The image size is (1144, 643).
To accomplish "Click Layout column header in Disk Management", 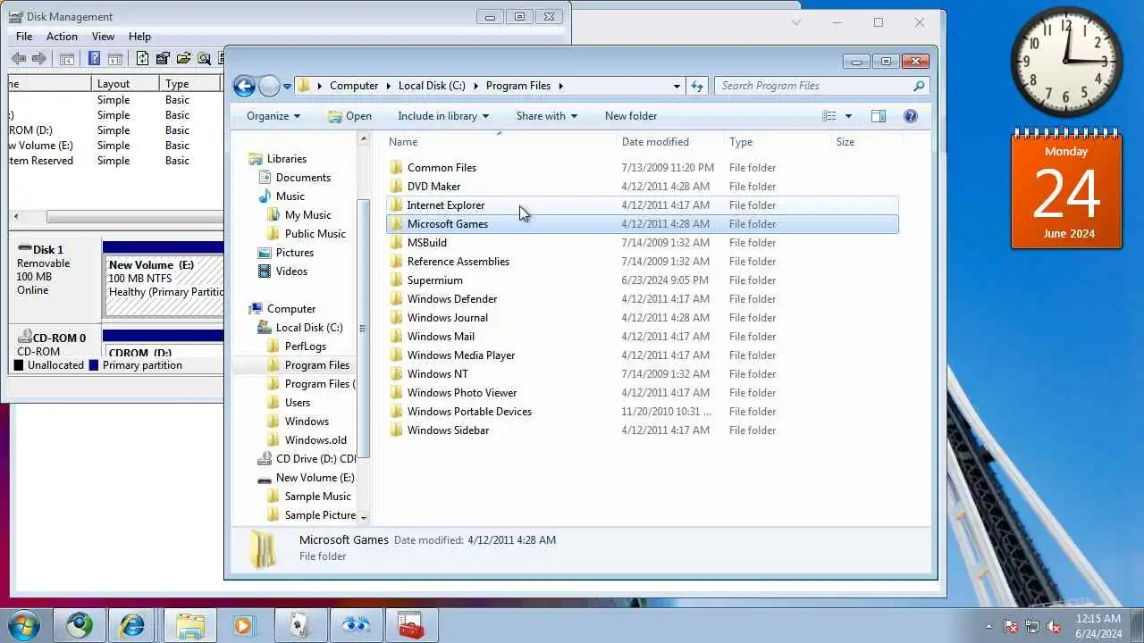I will pos(125,84).
